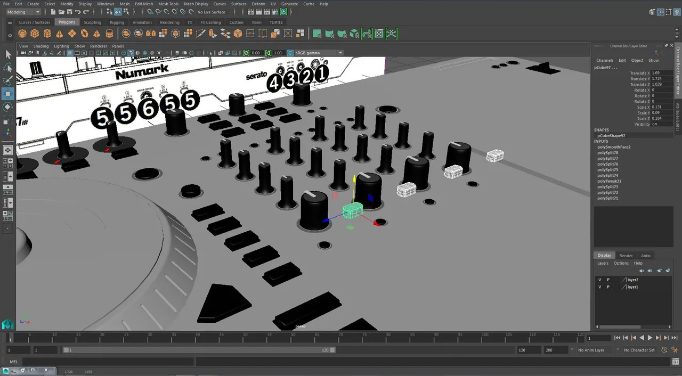This screenshot has height=376, width=682.
Task: Click the New Scene icon
Action: point(53,12)
